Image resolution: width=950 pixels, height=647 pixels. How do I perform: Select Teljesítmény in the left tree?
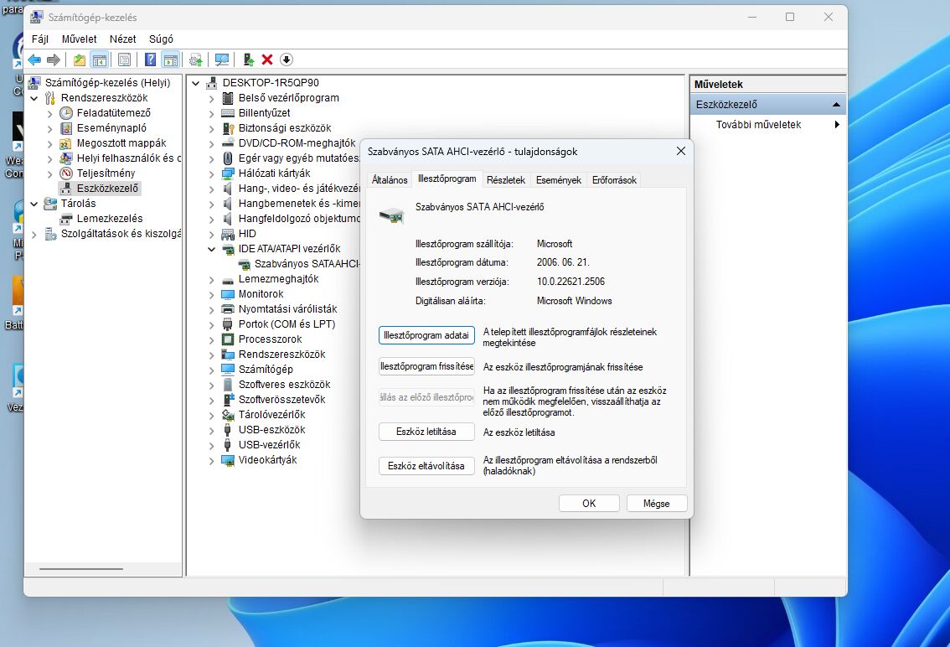pyautogui.click(x=106, y=173)
